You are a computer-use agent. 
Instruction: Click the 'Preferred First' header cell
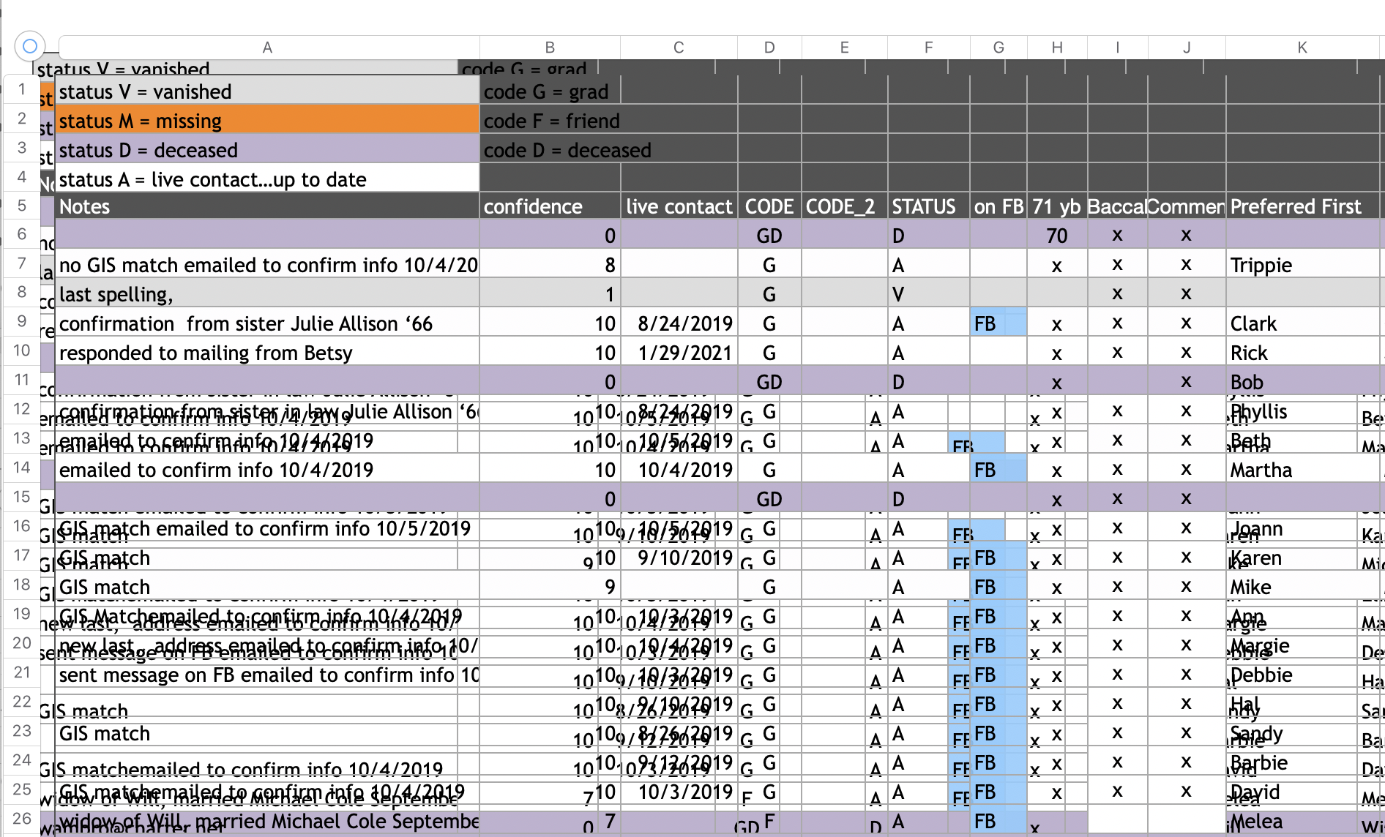pyautogui.click(x=1302, y=206)
